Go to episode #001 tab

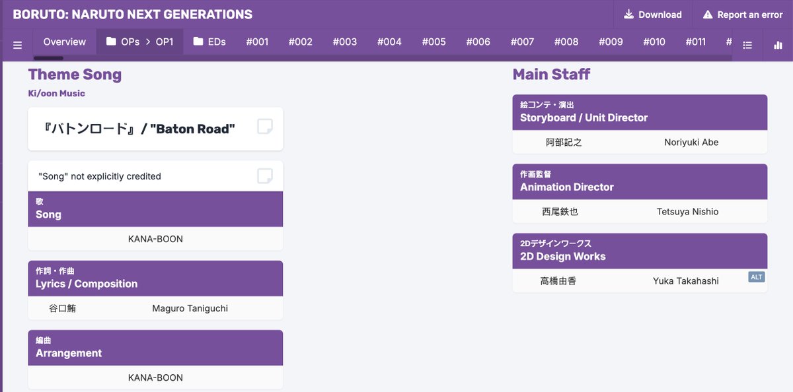coord(257,42)
